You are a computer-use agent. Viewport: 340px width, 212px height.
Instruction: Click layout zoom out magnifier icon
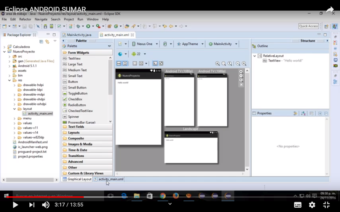point(238,63)
